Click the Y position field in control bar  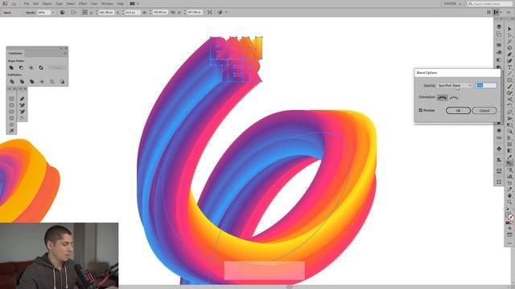133,13
